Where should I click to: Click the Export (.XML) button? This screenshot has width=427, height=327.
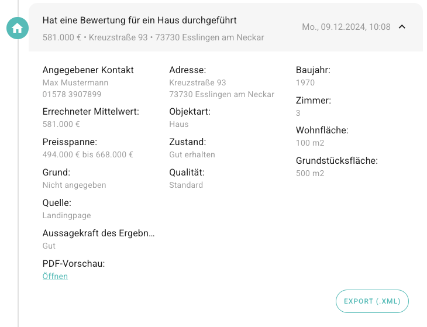click(372, 301)
